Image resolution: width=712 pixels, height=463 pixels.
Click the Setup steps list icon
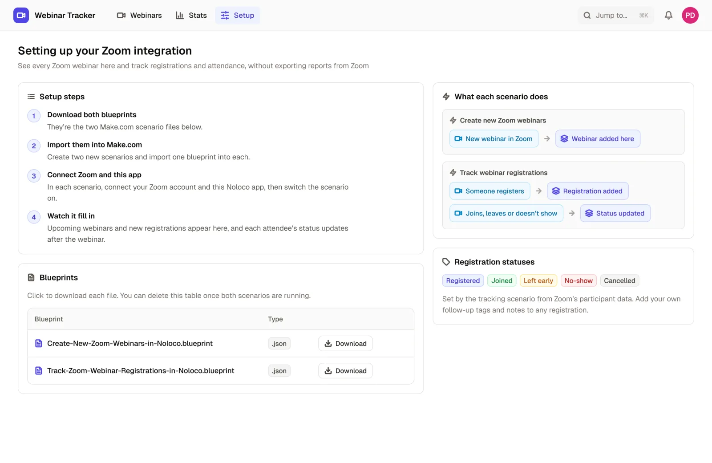[x=31, y=97]
